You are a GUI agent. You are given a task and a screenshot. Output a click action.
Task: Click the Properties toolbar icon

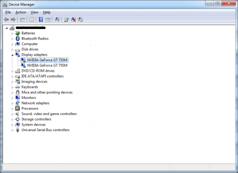point(31,19)
